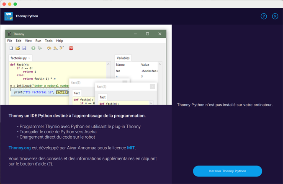This screenshot has height=184, width=283.
Task: Click the open folder icon in Thonny toolbar
Action: tap(18, 48)
